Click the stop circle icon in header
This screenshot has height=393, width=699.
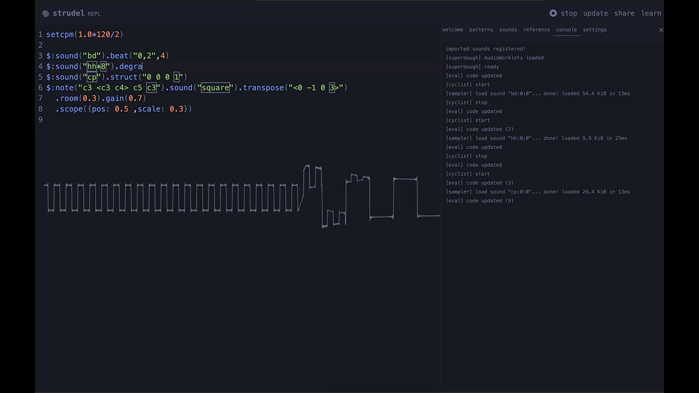553,13
